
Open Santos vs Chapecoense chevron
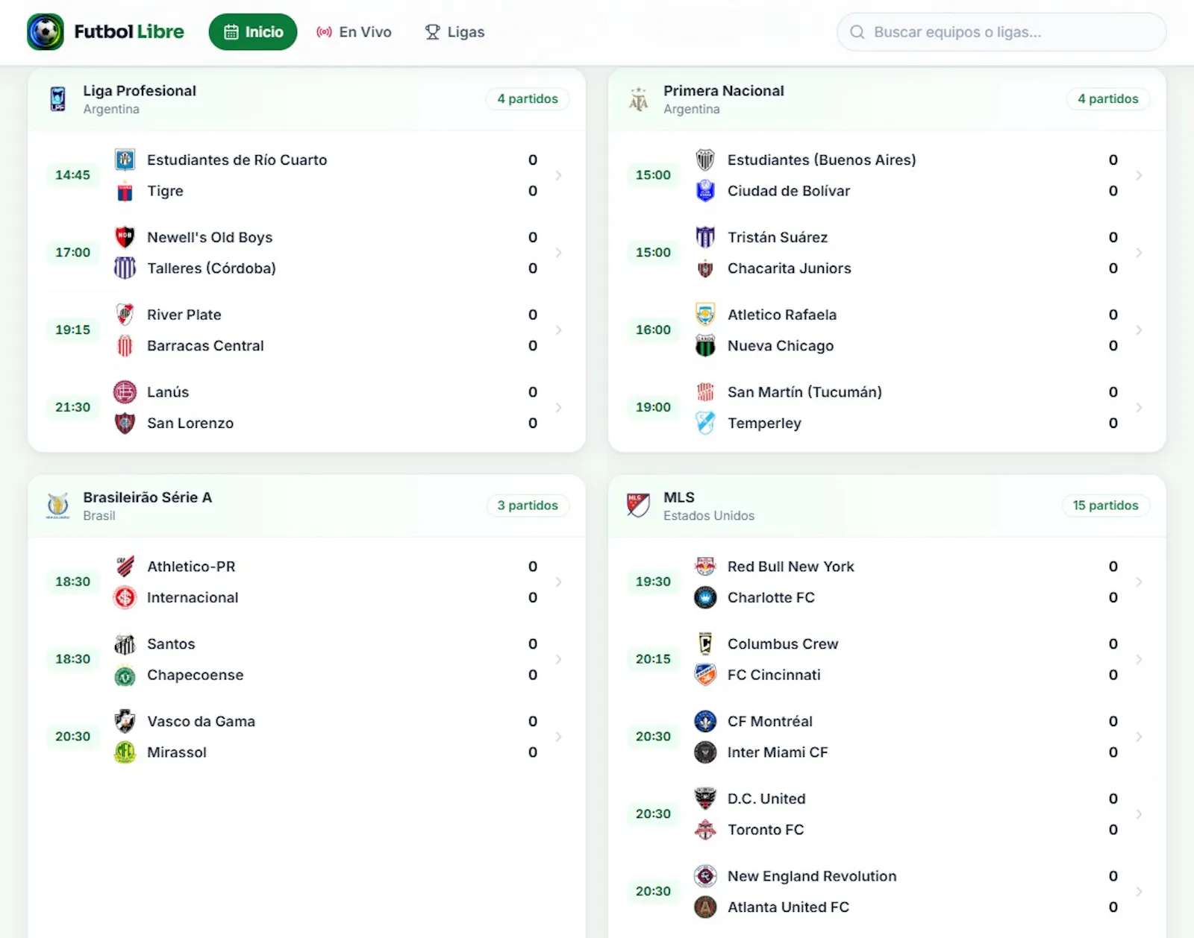tap(558, 660)
